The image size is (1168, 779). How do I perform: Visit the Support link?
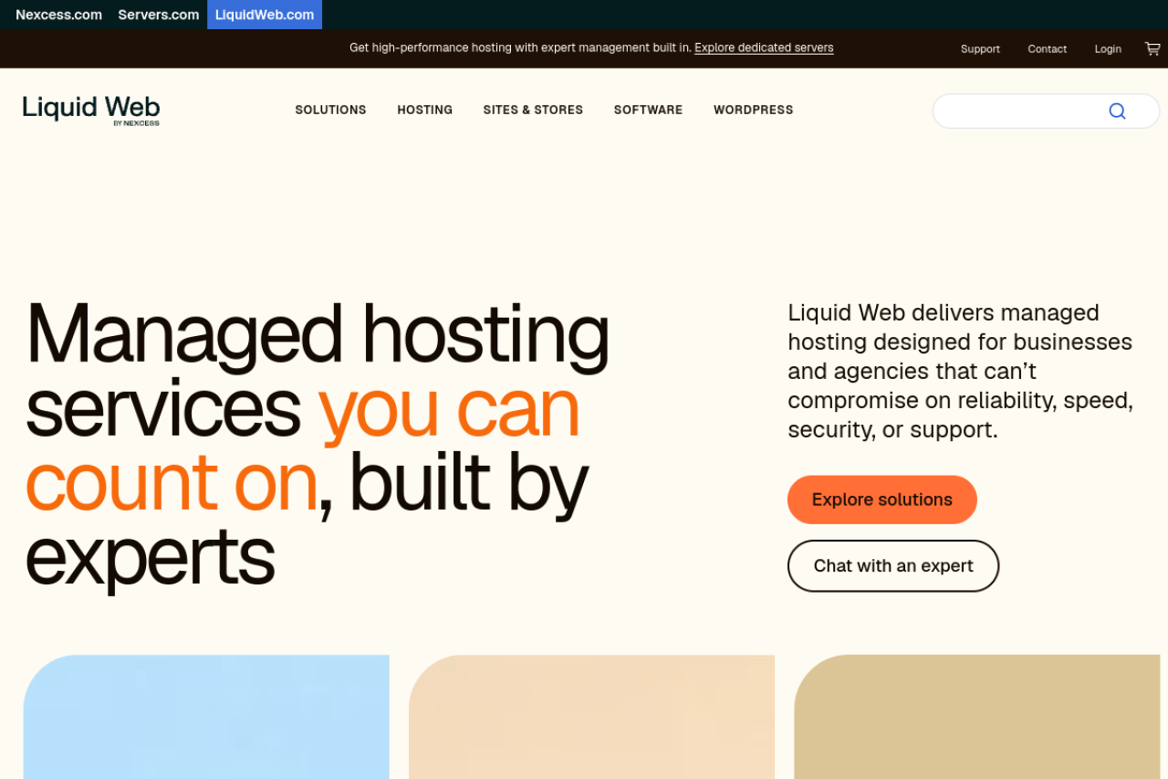[x=980, y=49]
